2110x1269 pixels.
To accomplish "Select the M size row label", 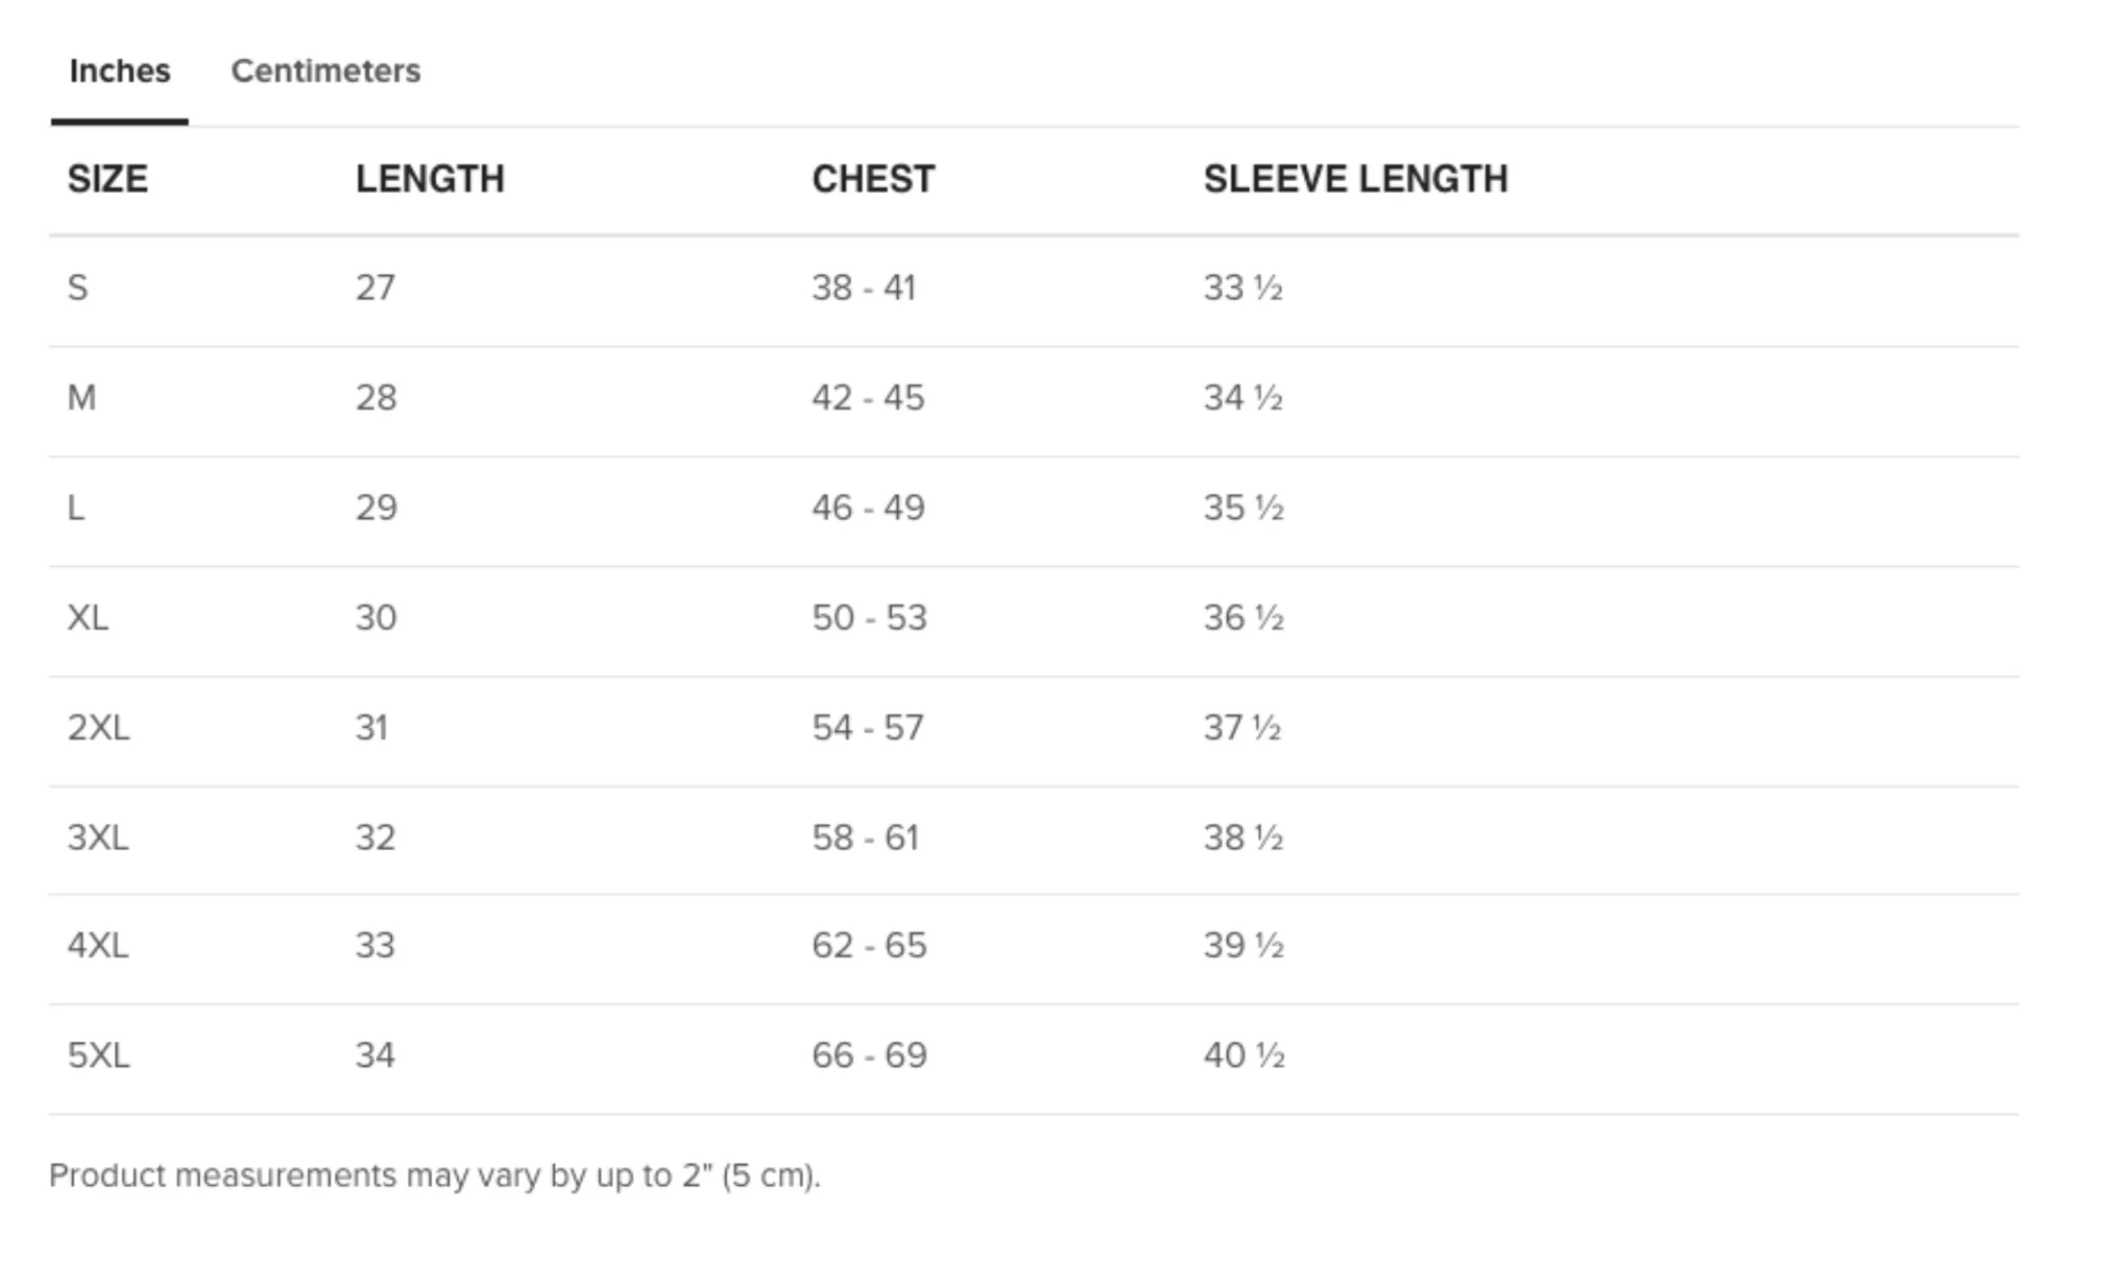I will point(81,398).
